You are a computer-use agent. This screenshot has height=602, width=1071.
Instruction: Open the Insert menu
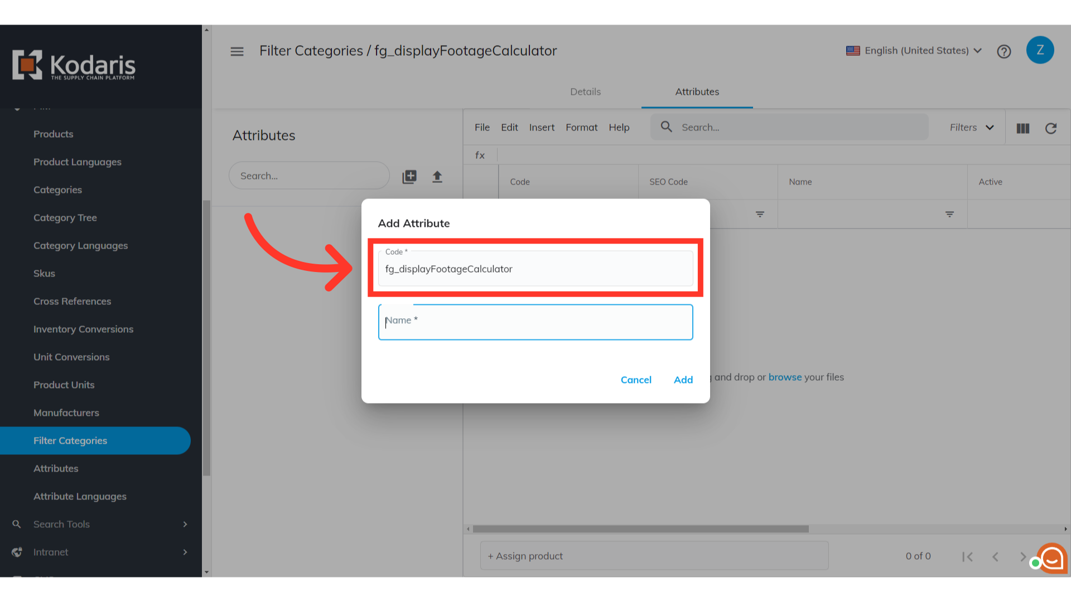(x=542, y=128)
